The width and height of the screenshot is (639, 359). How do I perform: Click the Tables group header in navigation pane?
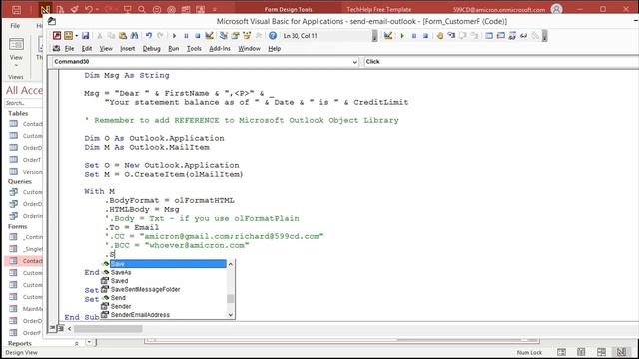coord(18,113)
